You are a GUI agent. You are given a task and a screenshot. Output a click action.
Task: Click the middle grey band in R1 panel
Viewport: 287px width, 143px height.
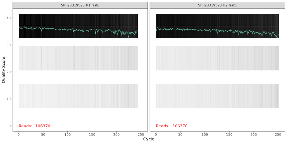[x=78, y=58]
